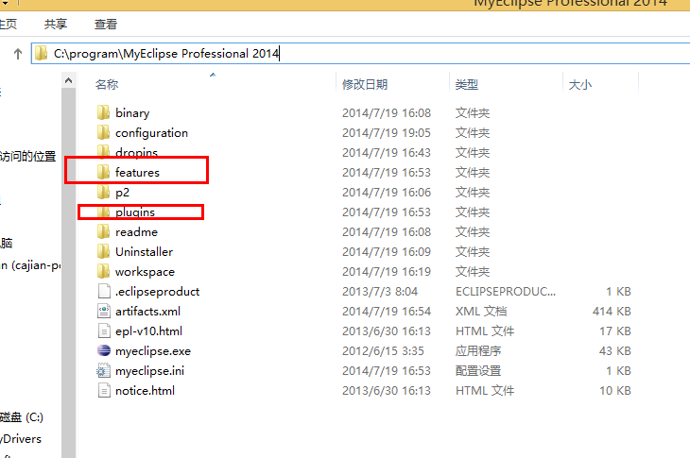
Task: Click the address bar path text
Action: click(166, 54)
